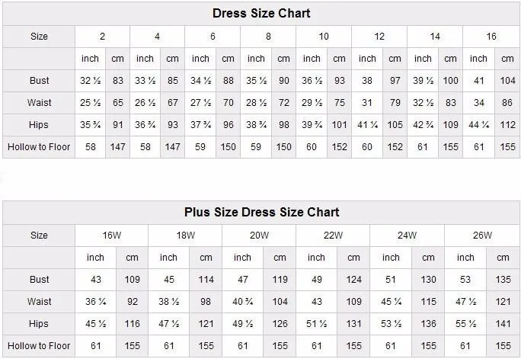Viewport: 521px width, 359px height.
Task: Click the size 12 hips cm value 105
Action: click(395, 124)
